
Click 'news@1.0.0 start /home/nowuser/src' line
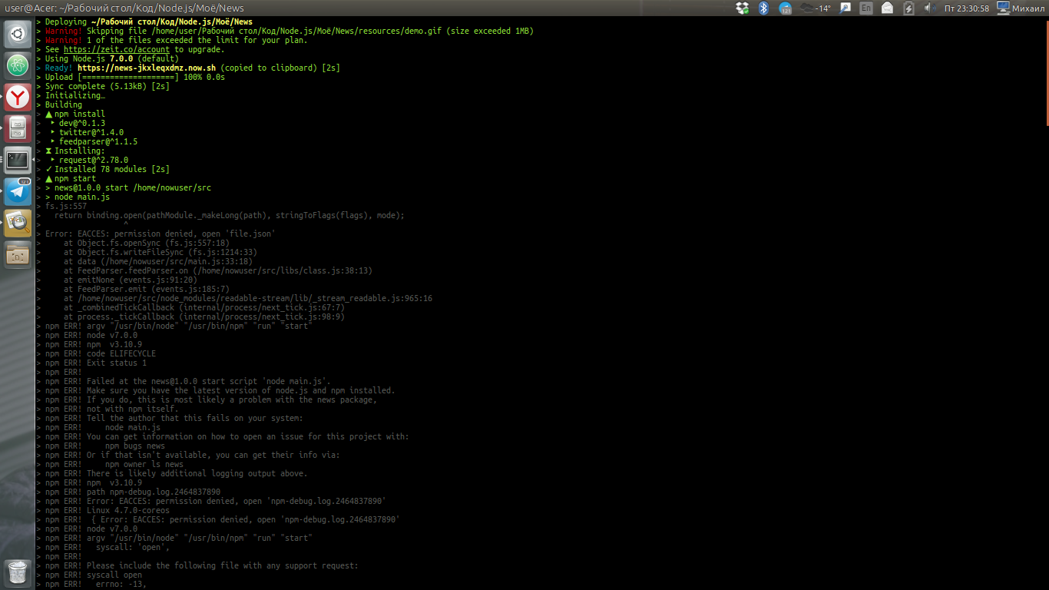[x=128, y=187]
